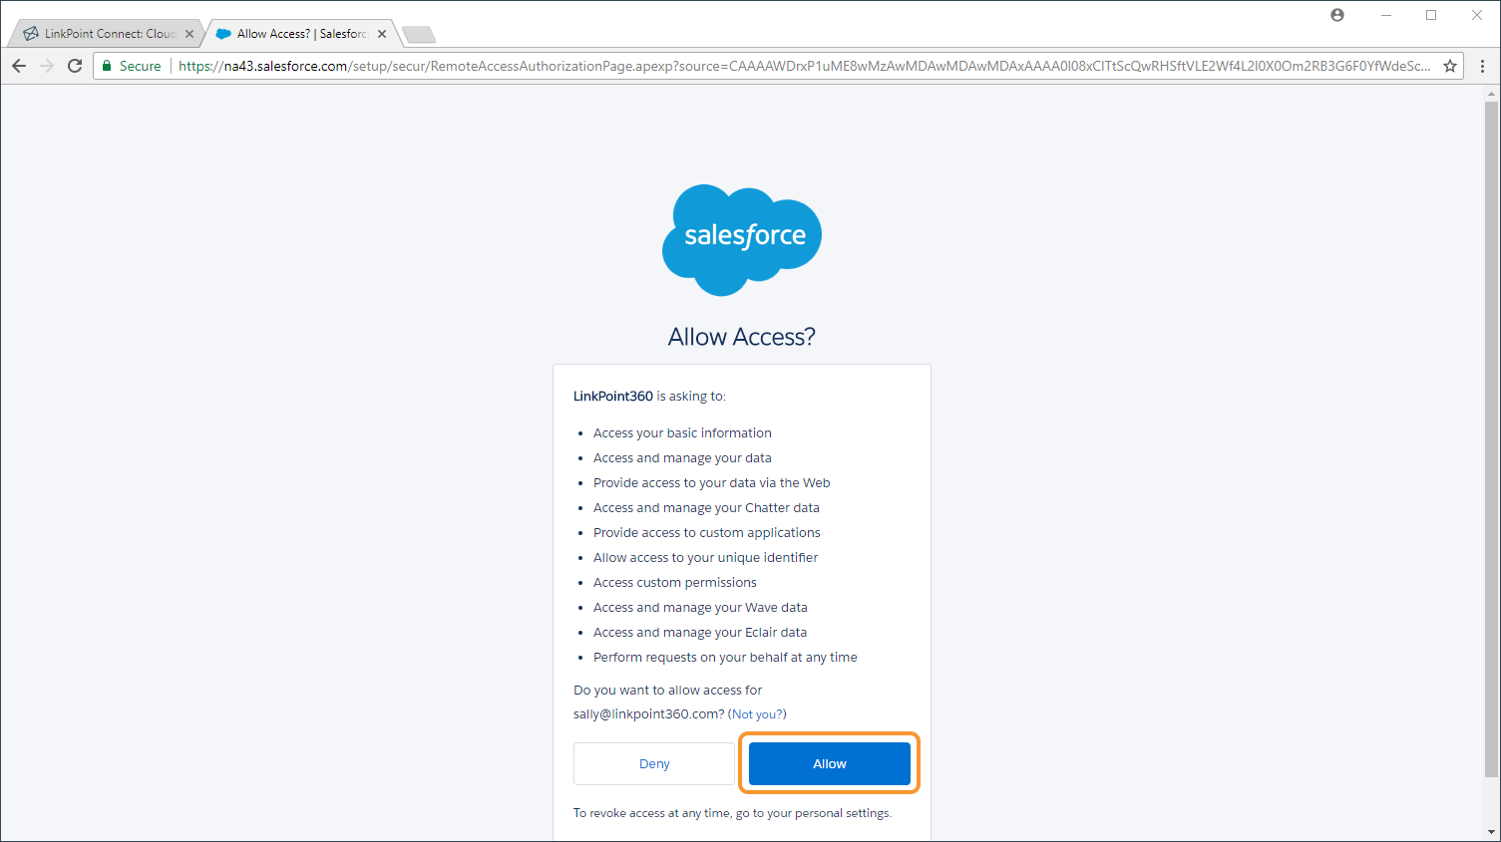Click the 'To revoke access at any time' note

coord(732,813)
